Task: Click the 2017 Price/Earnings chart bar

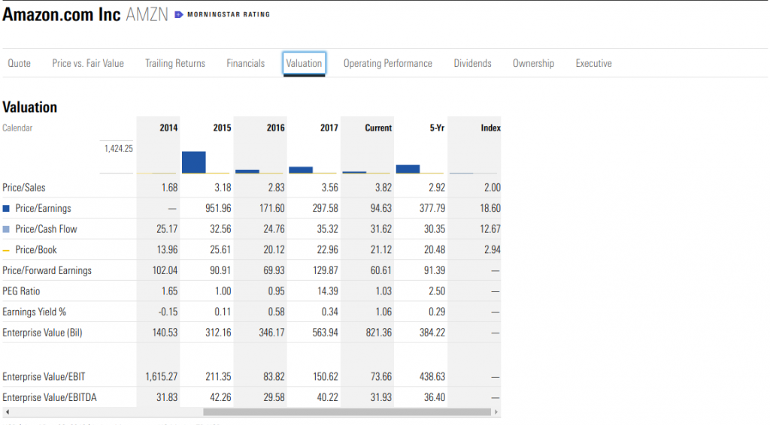Action: (301, 170)
